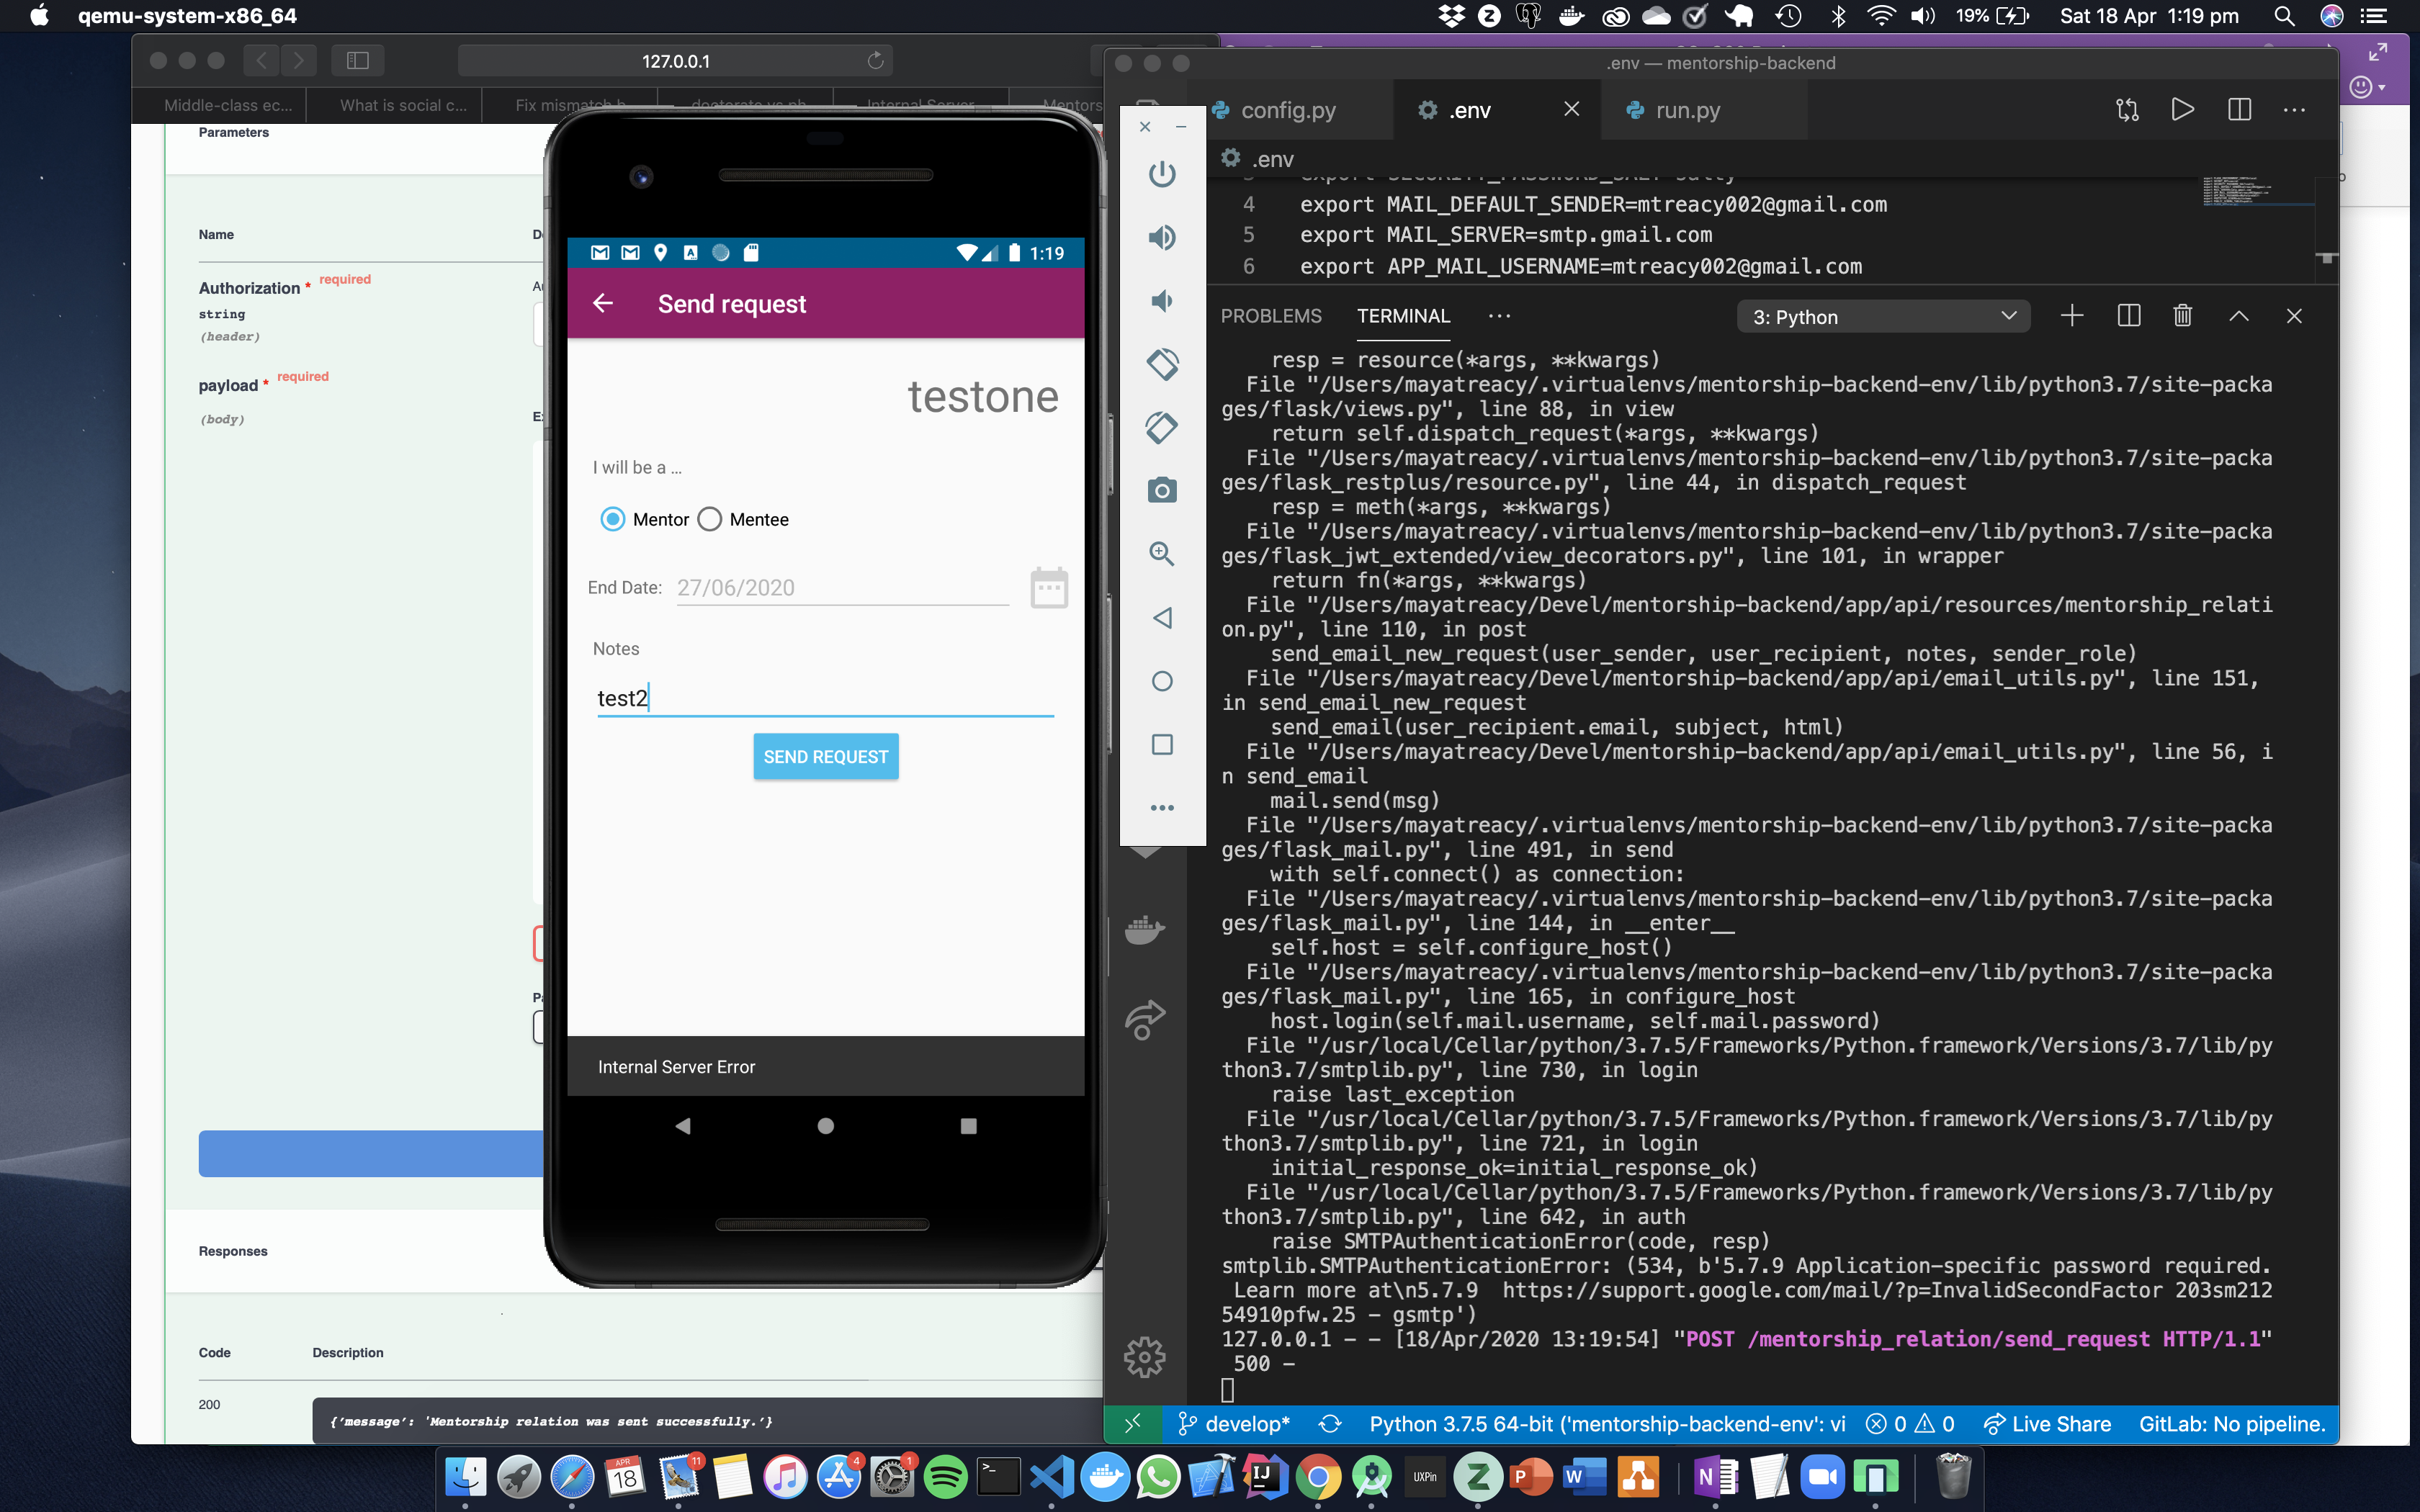Click the emulator toolbar back triangle
Image resolution: width=2420 pixels, height=1512 pixels.
[x=1161, y=618]
